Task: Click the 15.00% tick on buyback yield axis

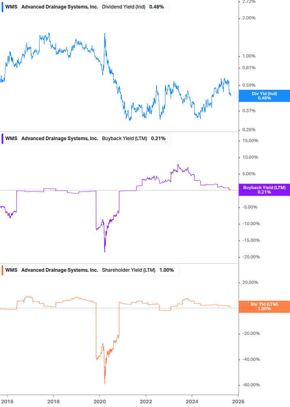Action: click(x=250, y=141)
